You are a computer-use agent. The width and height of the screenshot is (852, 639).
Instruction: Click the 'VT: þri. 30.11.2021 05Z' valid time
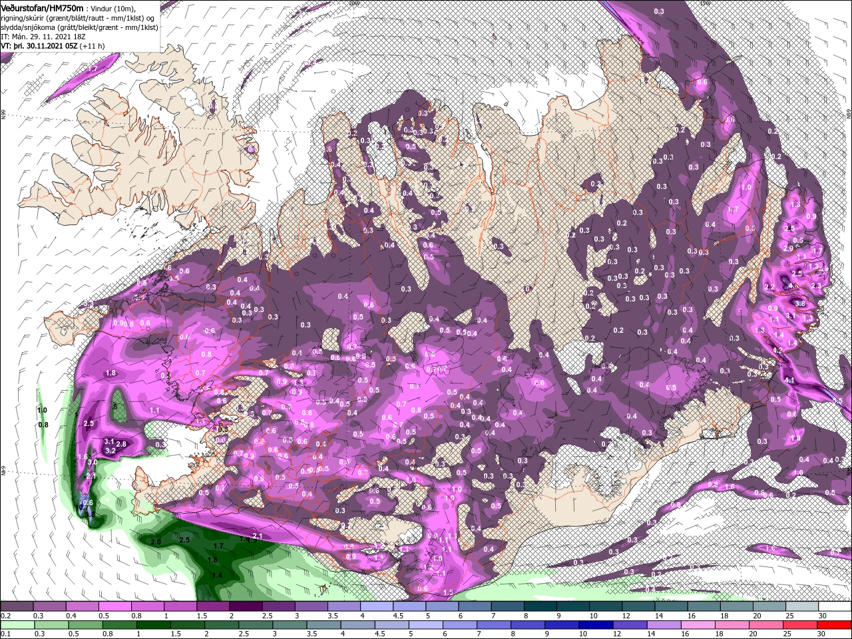[40, 46]
